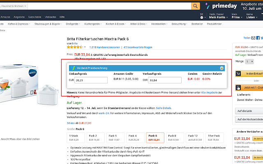Click the Gewinn value EUR -0.00

click(x=194, y=79)
